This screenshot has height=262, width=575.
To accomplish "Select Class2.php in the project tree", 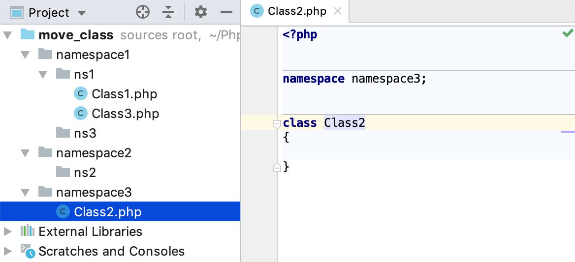I will (107, 212).
